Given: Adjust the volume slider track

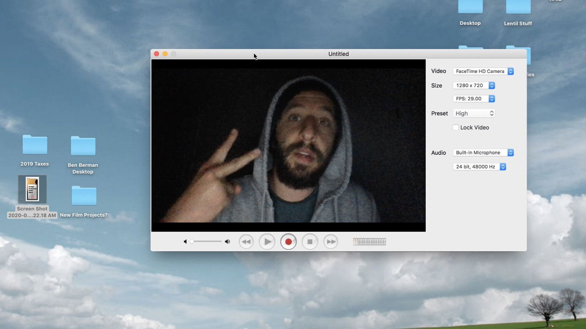Looking at the screenshot, I should click(x=207, y=242).
